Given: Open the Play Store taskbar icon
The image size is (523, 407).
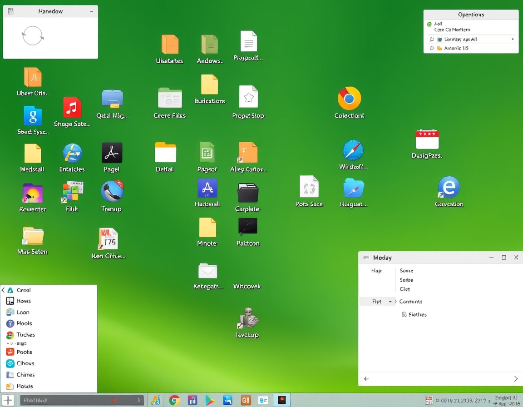Looking at the screenshot, I should tap(210, 400).
